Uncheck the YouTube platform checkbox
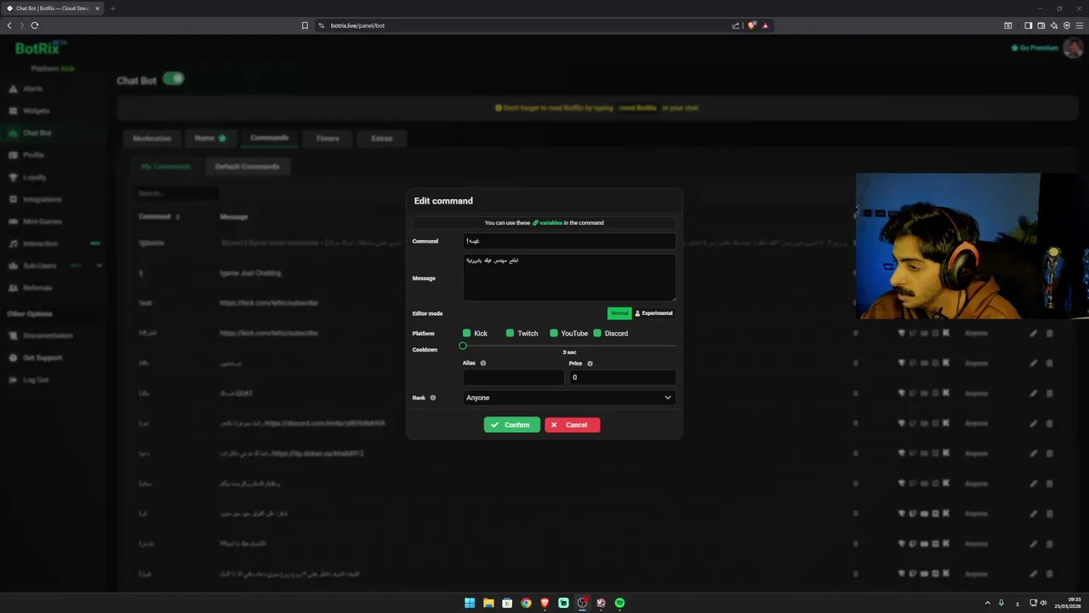This screenshot has width=1089, height=613. pos(554,333)
